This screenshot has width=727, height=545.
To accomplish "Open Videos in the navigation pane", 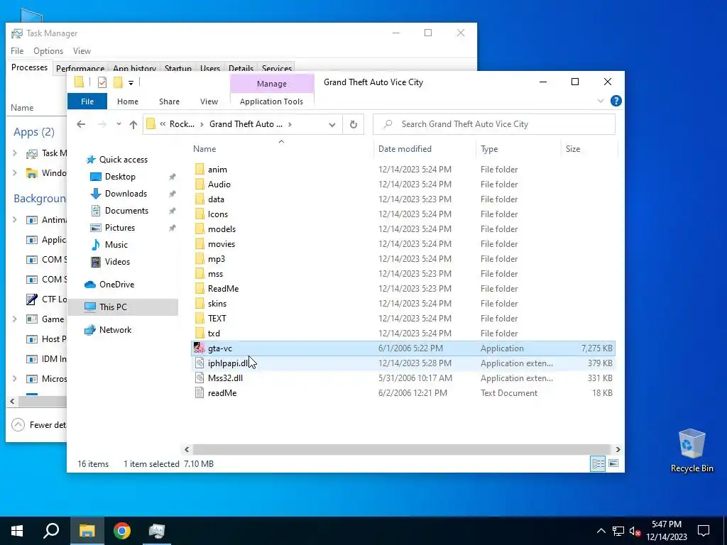I will [x=117, y=261].
